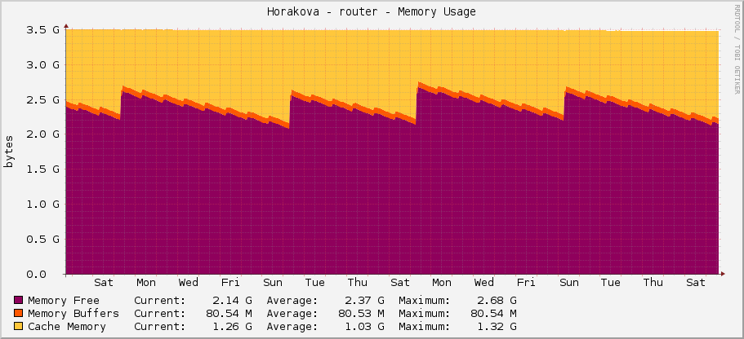Screen dimensions: 744x339
Task: Click the 0.5 G y-axis label
Action: pyautogui.click(x=42, y=239)
